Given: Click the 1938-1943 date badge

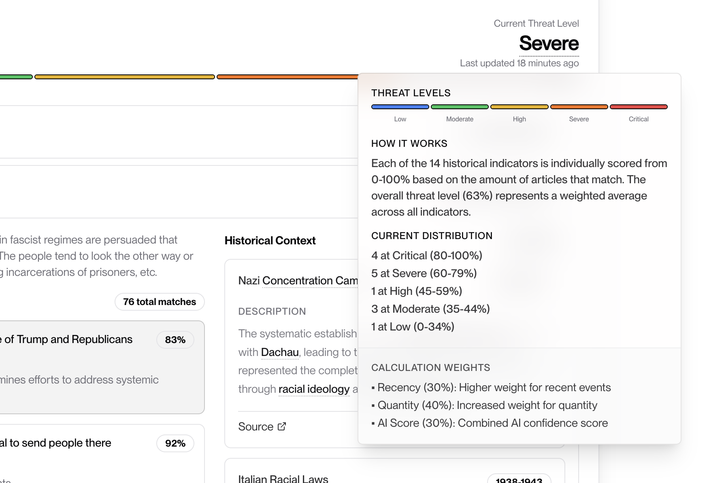Looking at the screenshot, I should point(519,480).
